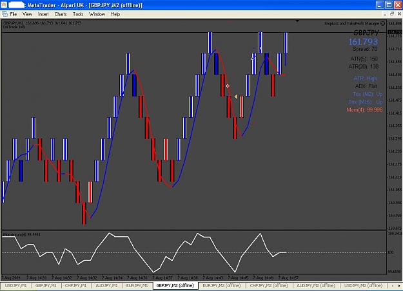
Task: Click the DiXTrade Info label
Action: 14,26
